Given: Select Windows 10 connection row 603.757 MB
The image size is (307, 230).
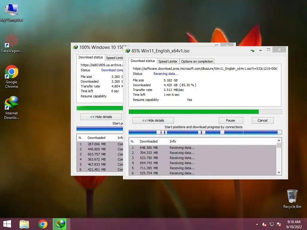Looking at the screenshot, I should tap(100, 154).
